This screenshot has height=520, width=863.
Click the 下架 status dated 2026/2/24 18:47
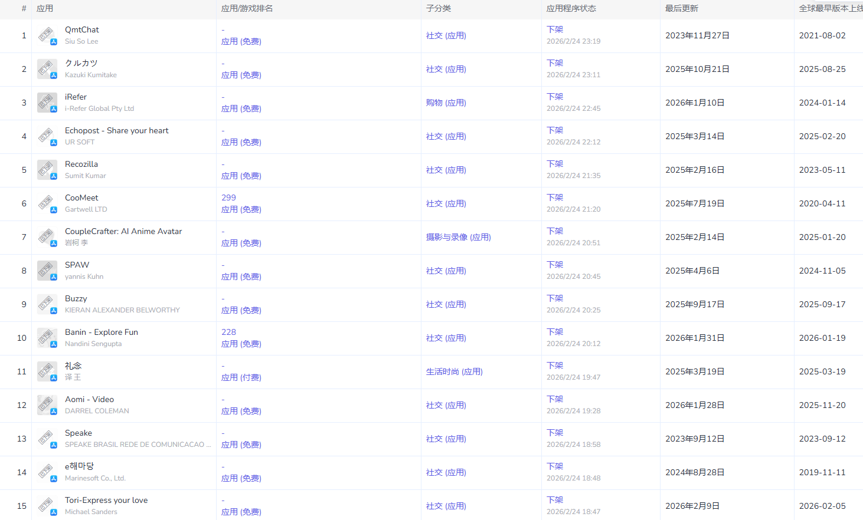pyautogui.click(x=555, y=500)
